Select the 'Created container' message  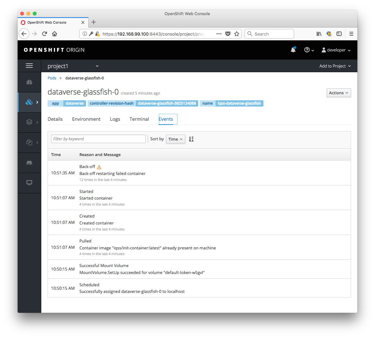pos(96,223)
